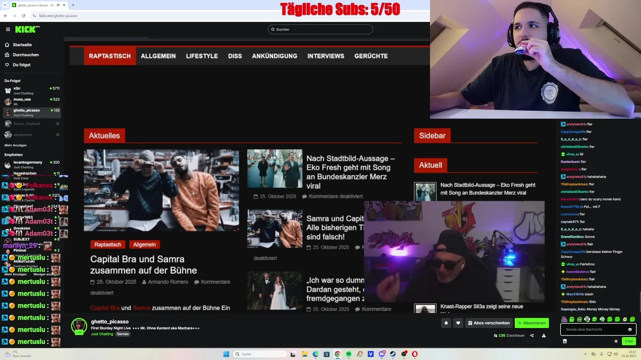
Task: Select the INTERVIEWS menu item
Action: 326,56
